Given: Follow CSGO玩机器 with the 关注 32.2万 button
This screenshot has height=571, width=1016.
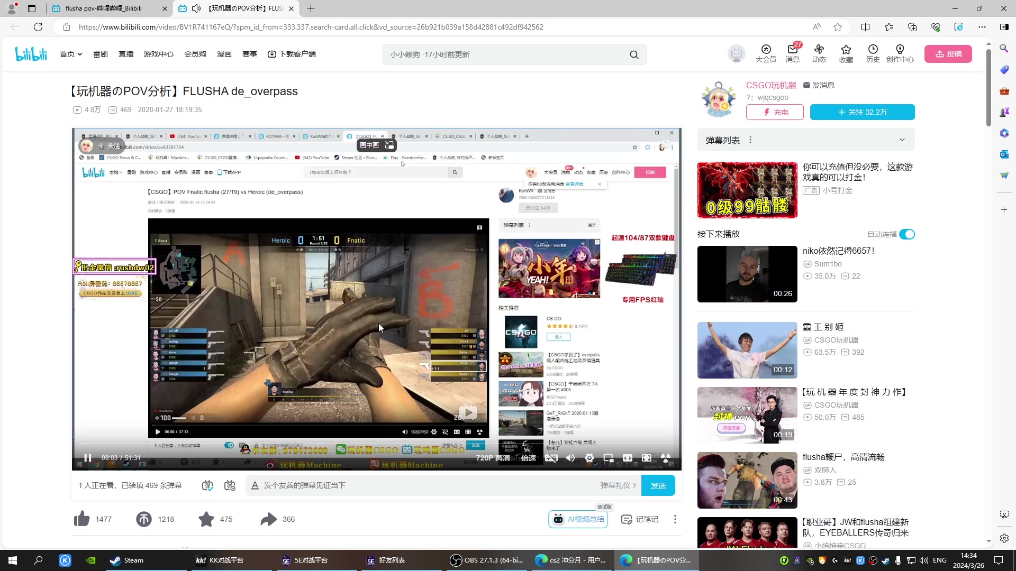Looking at the screenshot, I should click(x=862, y=112).
